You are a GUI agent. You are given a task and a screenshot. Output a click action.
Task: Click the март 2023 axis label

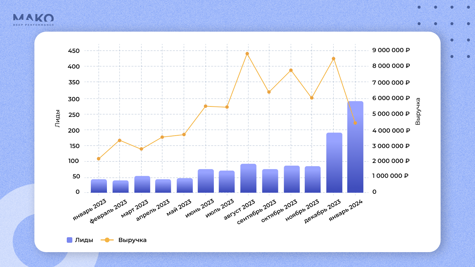tap(134, 209)
